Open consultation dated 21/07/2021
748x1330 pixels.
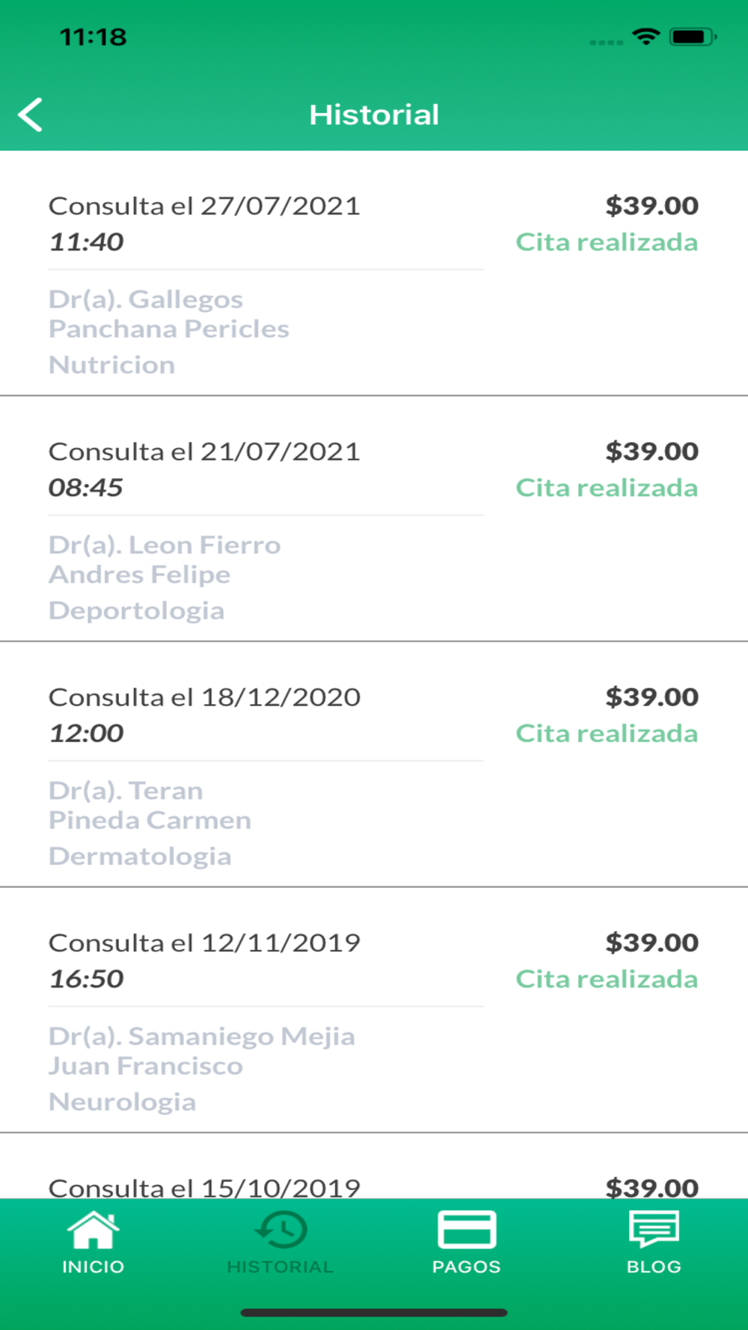point(204,452)
